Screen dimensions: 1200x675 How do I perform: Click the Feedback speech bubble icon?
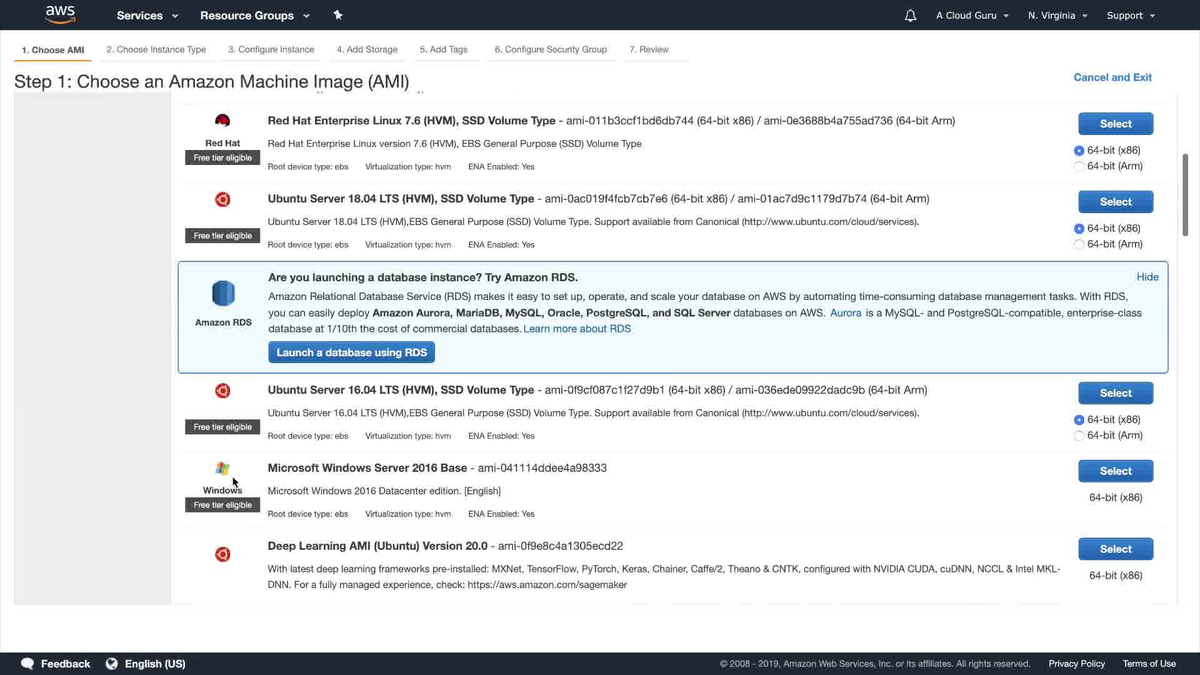(27, 664)
